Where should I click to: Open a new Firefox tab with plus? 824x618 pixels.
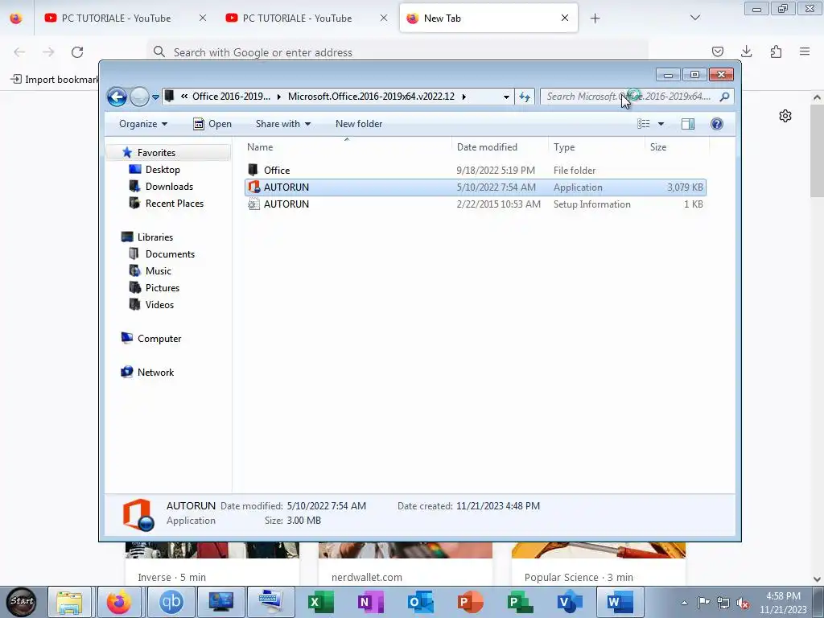click(595, 19)
